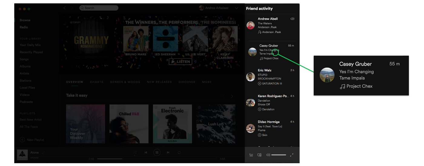The image size is (424, 166).
Task: Adjust the volume slider
Action: (x=279, y=155)
